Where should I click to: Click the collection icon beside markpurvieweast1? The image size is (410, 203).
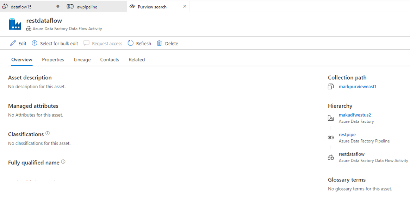(x=330, y=86)
